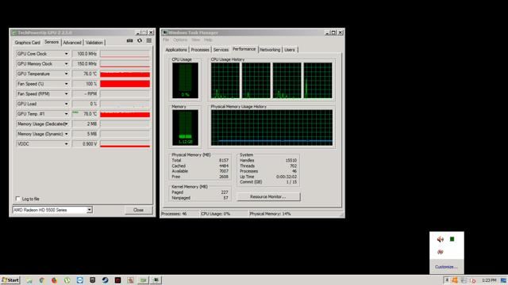Viewport: 508px width, 285px height.
Task: Open Task Manager File menu
Action: pos(166,40)
